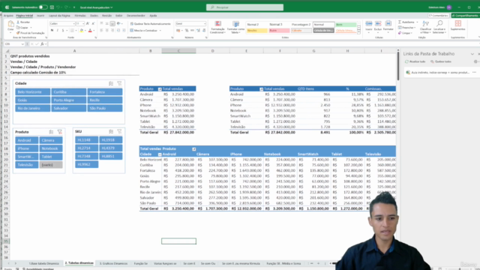Open the Calibri font name dropdown
Screen dimensions: 480x270
point(73,23)
